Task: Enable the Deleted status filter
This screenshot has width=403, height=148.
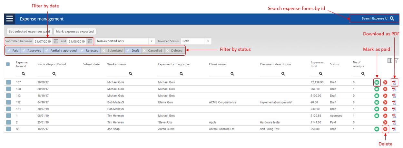Action: click(174, 51)
